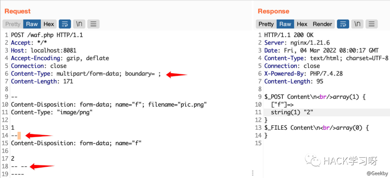The width and height of the screenshot is (390, 178).
Task: Select the Raw tab in Response panel
Action: (285, 24)
